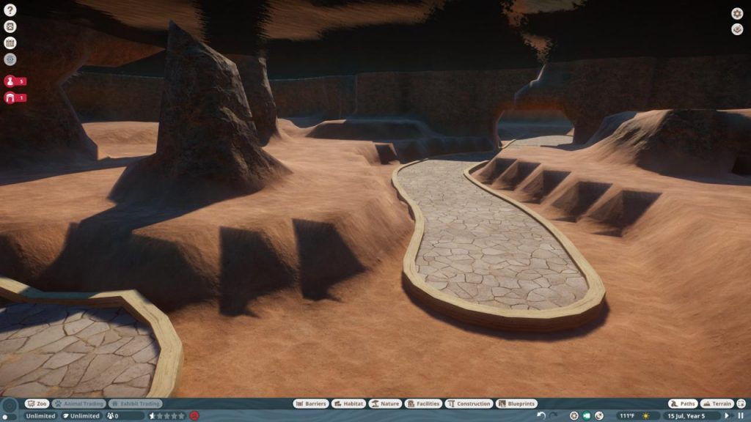Open the help question mark icon
Image resolution: width=751 pixels, height=422 pixels.
[x=10, y=10]
